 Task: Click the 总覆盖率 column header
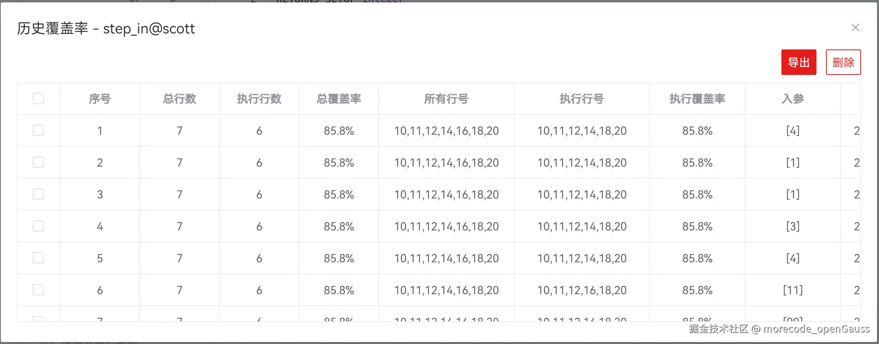tap(339, 99)
